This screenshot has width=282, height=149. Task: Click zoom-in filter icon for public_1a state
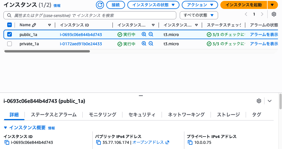(144, 35)
